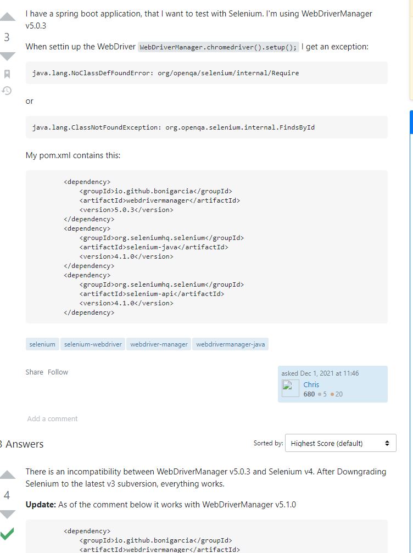Click the bold 'Update:' text in answer
This screenshot has width=413, height=553.
tap(41, 505)
